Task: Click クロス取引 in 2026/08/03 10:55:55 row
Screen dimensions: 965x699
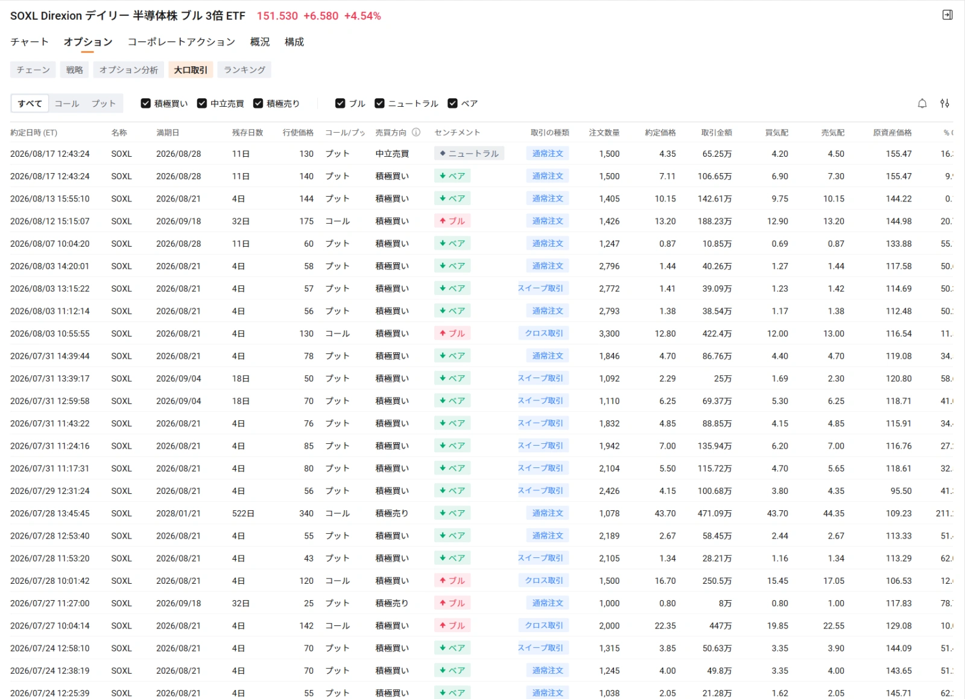Action: 543,334
